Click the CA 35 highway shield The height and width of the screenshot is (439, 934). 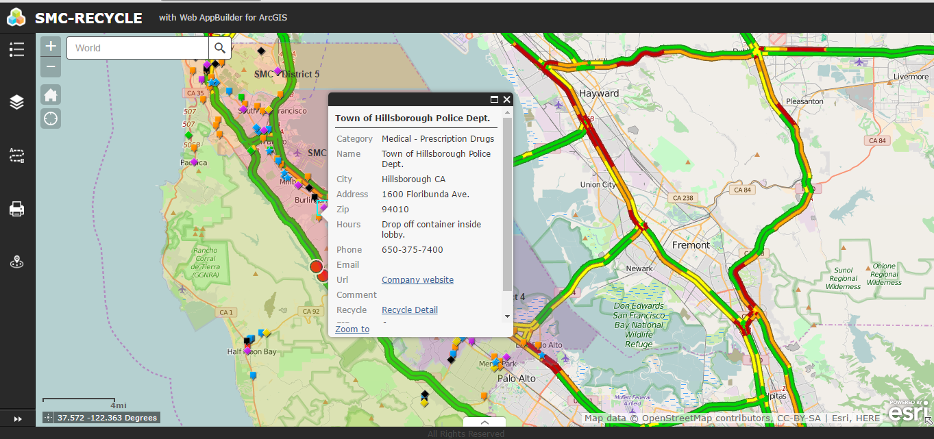[x=195, y=93]
